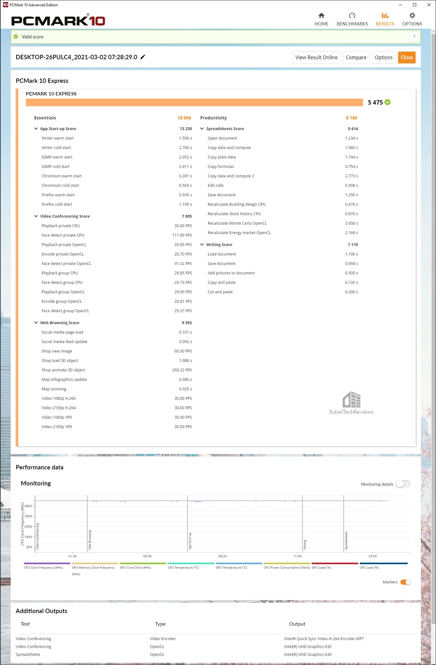
Task: Toggle the Monitoring details switch
Action: [403, 484]
